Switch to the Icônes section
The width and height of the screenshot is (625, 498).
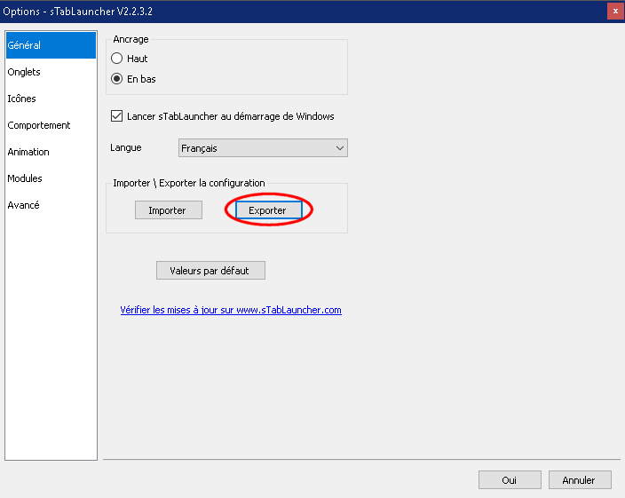(51, 99)
